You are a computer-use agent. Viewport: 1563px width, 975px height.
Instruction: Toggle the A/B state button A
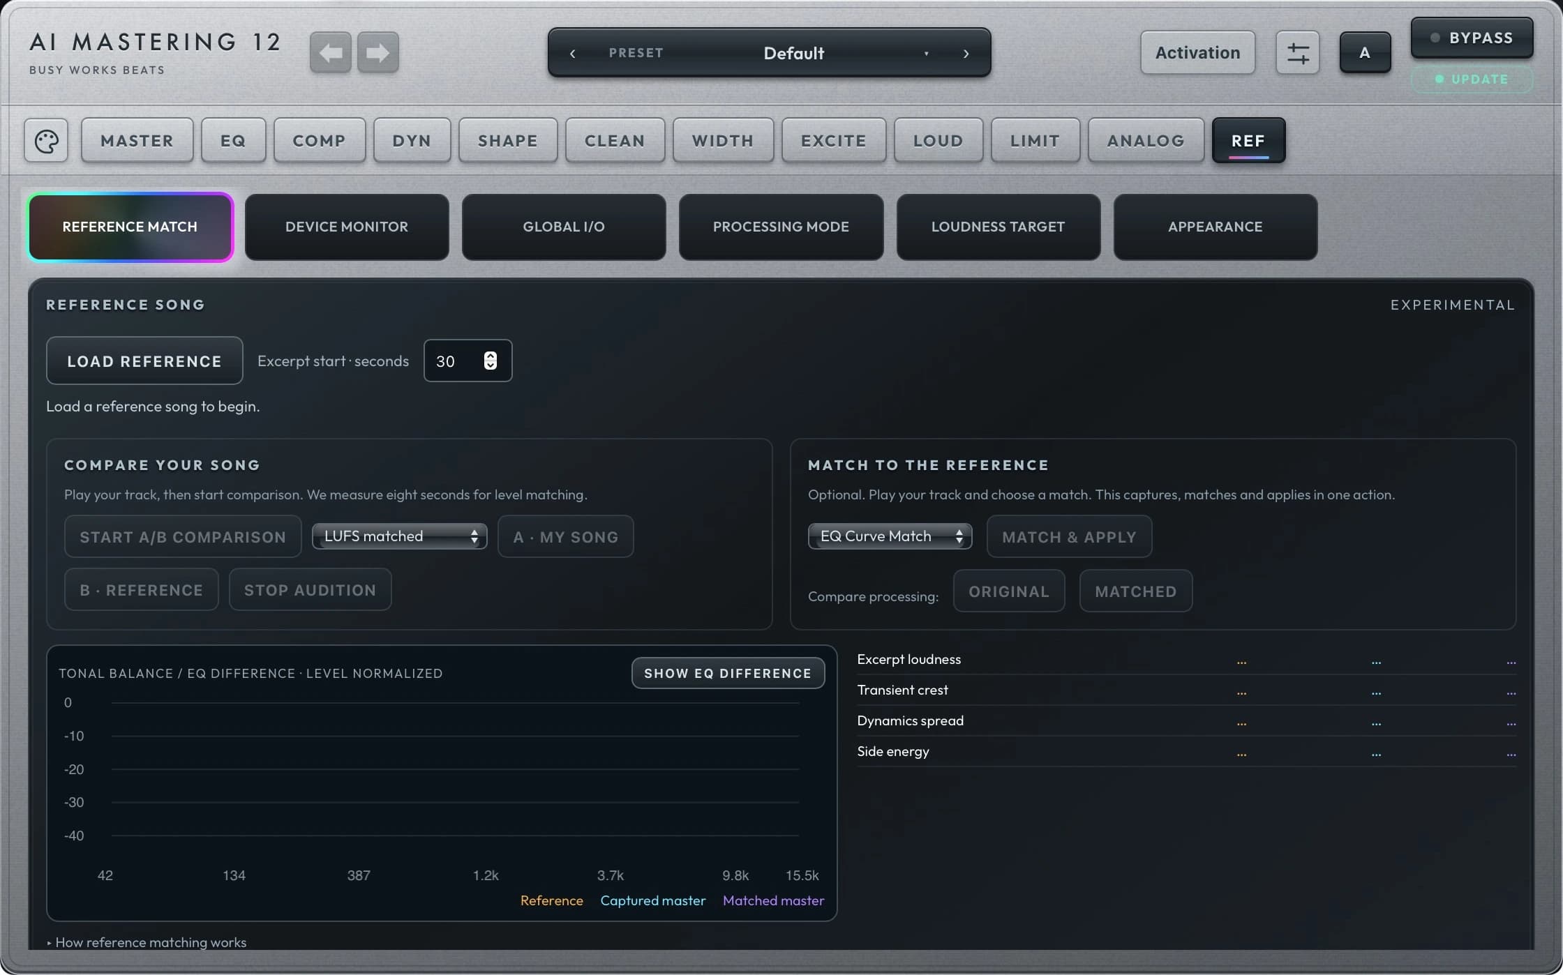tap(1365, 52)
